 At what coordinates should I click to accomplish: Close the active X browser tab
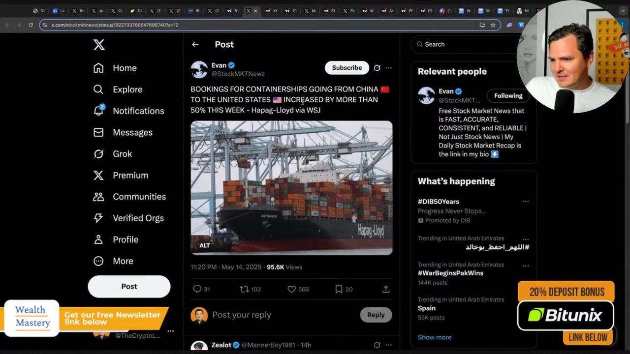(x=255, y=10)
